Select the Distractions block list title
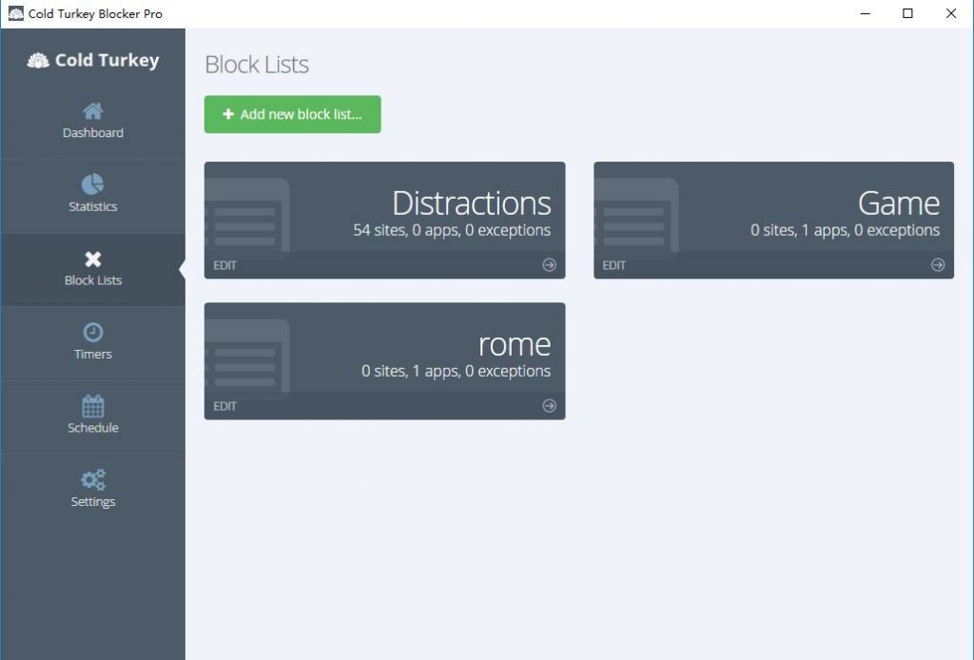 pos(471,203)
